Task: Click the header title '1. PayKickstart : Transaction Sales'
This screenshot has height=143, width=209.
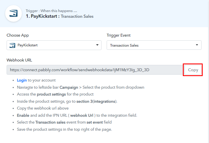Action: pos(60,16)
